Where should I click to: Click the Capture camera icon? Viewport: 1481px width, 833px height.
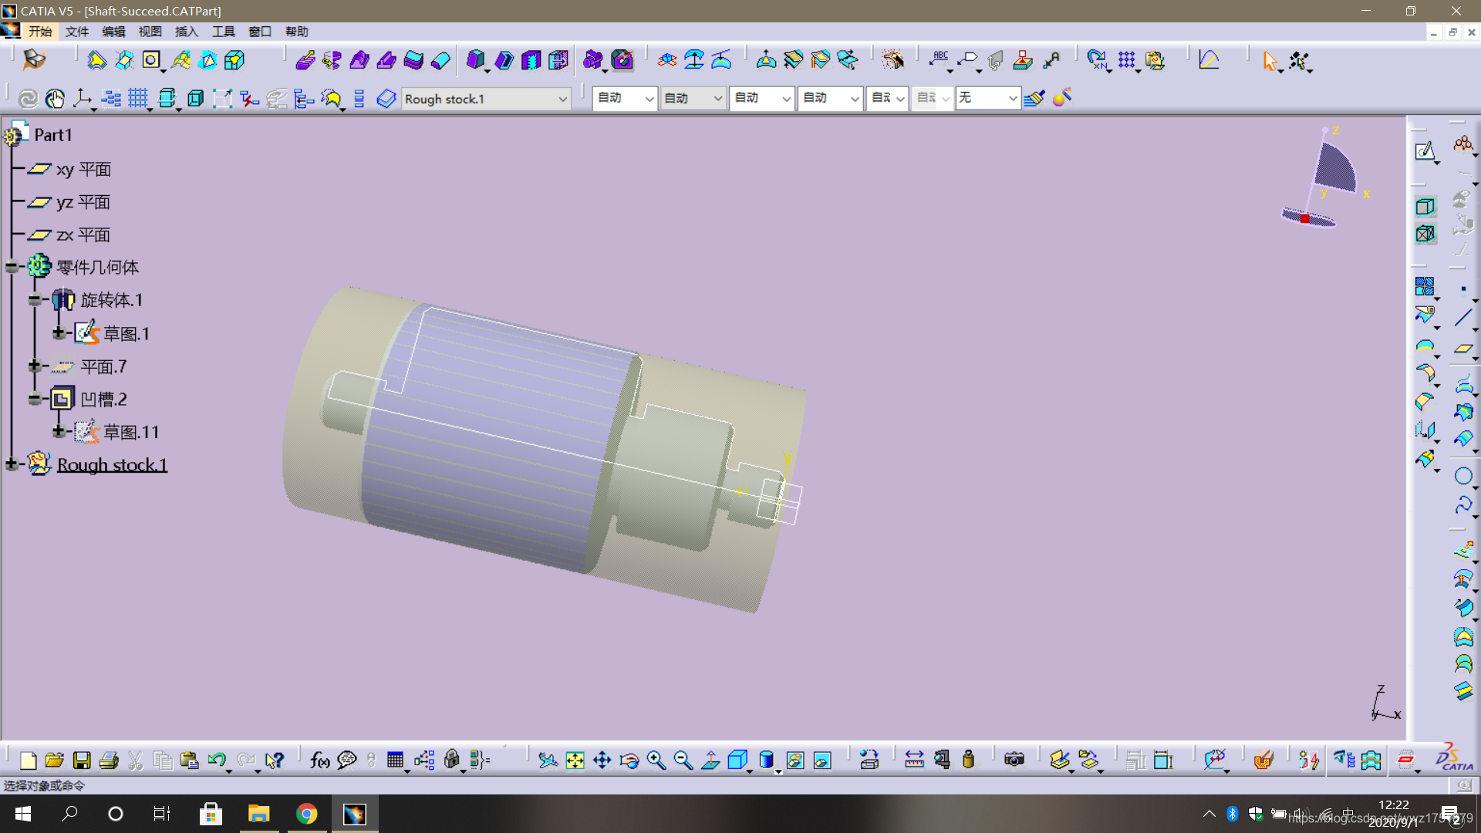[x=1014, y=760]
